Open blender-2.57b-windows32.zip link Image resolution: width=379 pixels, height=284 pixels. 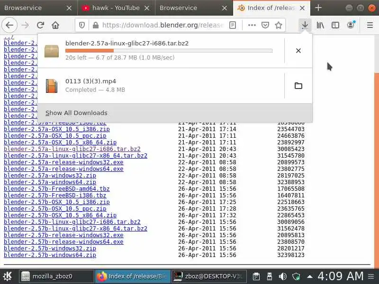(x=50, y=248)
